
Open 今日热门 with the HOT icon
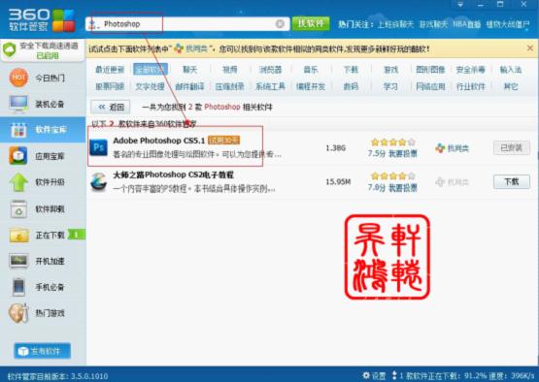click(18, 78)
